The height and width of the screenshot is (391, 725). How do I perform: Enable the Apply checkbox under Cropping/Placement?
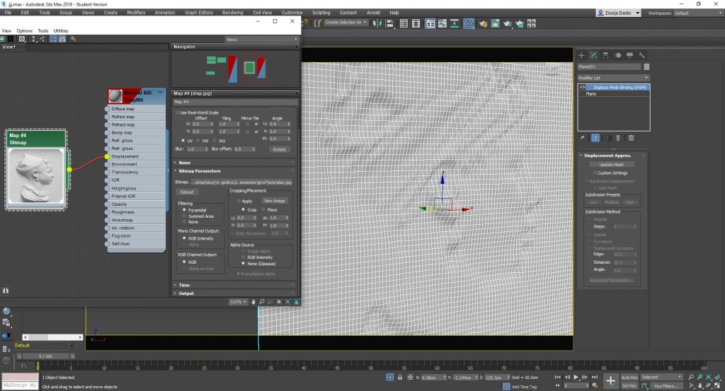[x=239, y=201]
